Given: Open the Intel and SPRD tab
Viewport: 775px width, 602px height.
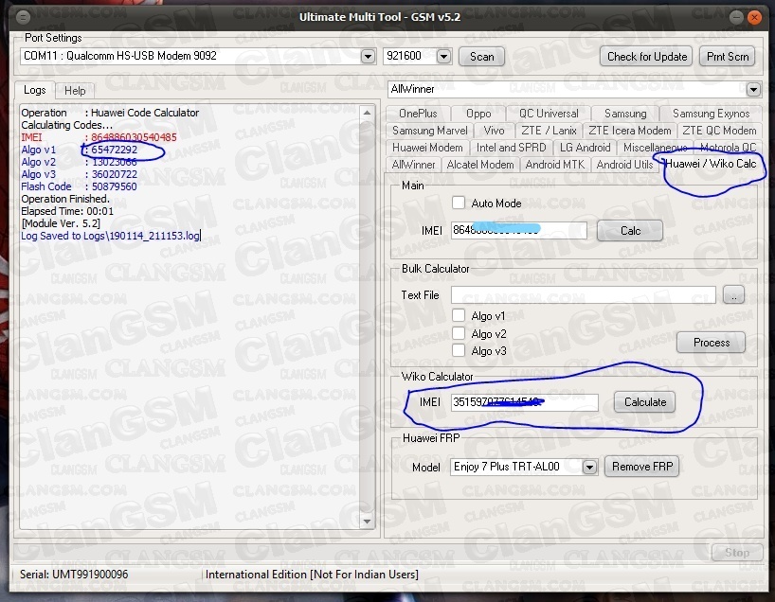Looking at the screenshot, I should coord(511,148).
